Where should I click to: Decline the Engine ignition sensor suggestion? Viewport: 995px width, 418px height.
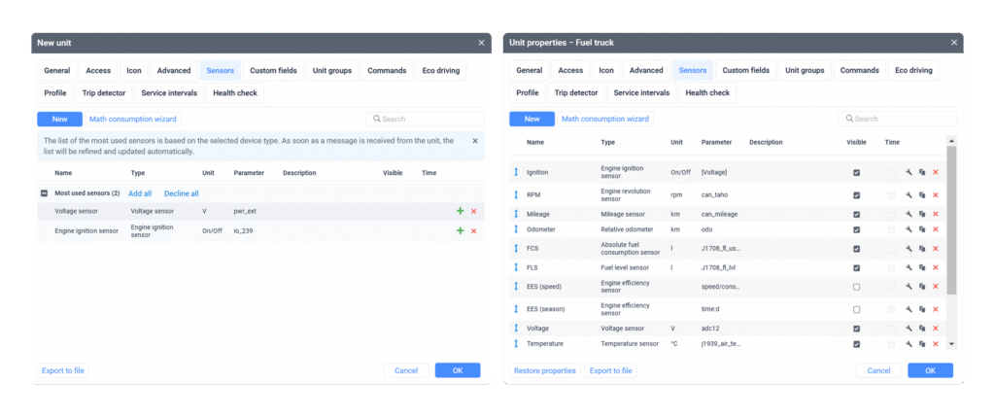tap(473, 231)
